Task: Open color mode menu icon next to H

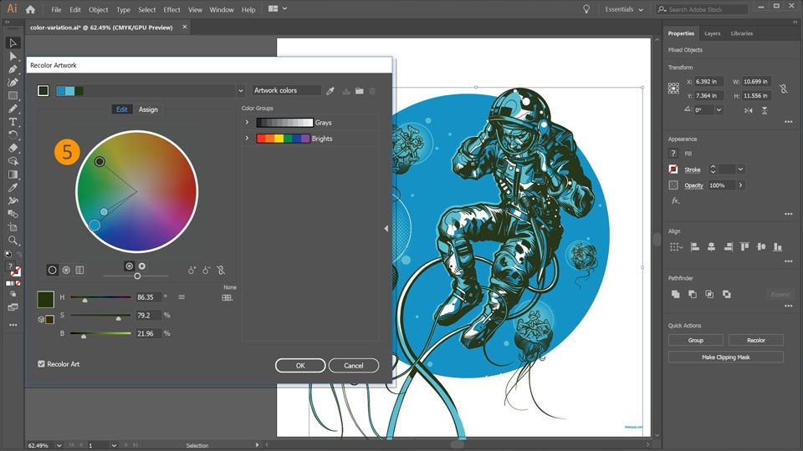Action: coord(182,297)
